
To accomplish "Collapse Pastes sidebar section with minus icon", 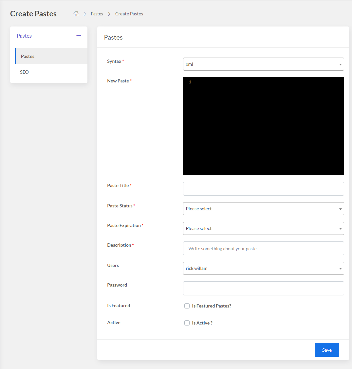I will pyautogui.click(x=79, y=36).
